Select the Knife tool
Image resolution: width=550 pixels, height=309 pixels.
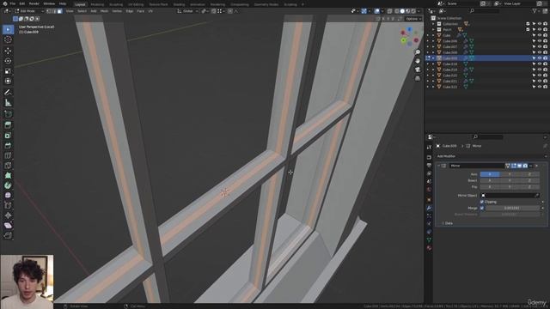(x=8, y=166)
